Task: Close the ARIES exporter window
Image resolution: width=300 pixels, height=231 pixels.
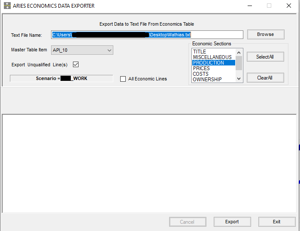Action: coord(289,6)
